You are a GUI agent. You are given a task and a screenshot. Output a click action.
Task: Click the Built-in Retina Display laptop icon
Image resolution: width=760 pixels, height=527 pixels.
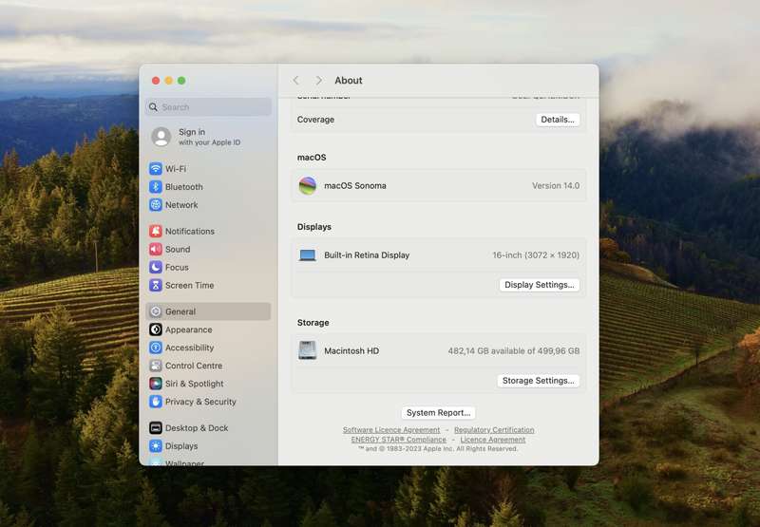point(307,254)
